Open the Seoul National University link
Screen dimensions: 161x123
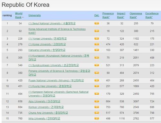(x=52, y=23)
